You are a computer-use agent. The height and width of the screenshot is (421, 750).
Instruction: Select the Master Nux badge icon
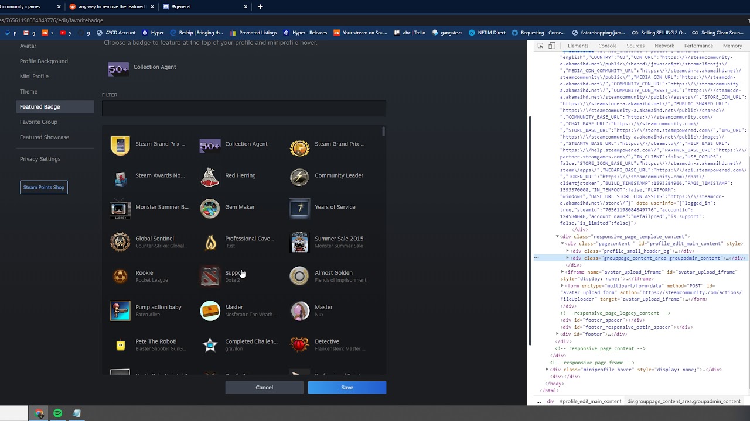coord(299,310)
